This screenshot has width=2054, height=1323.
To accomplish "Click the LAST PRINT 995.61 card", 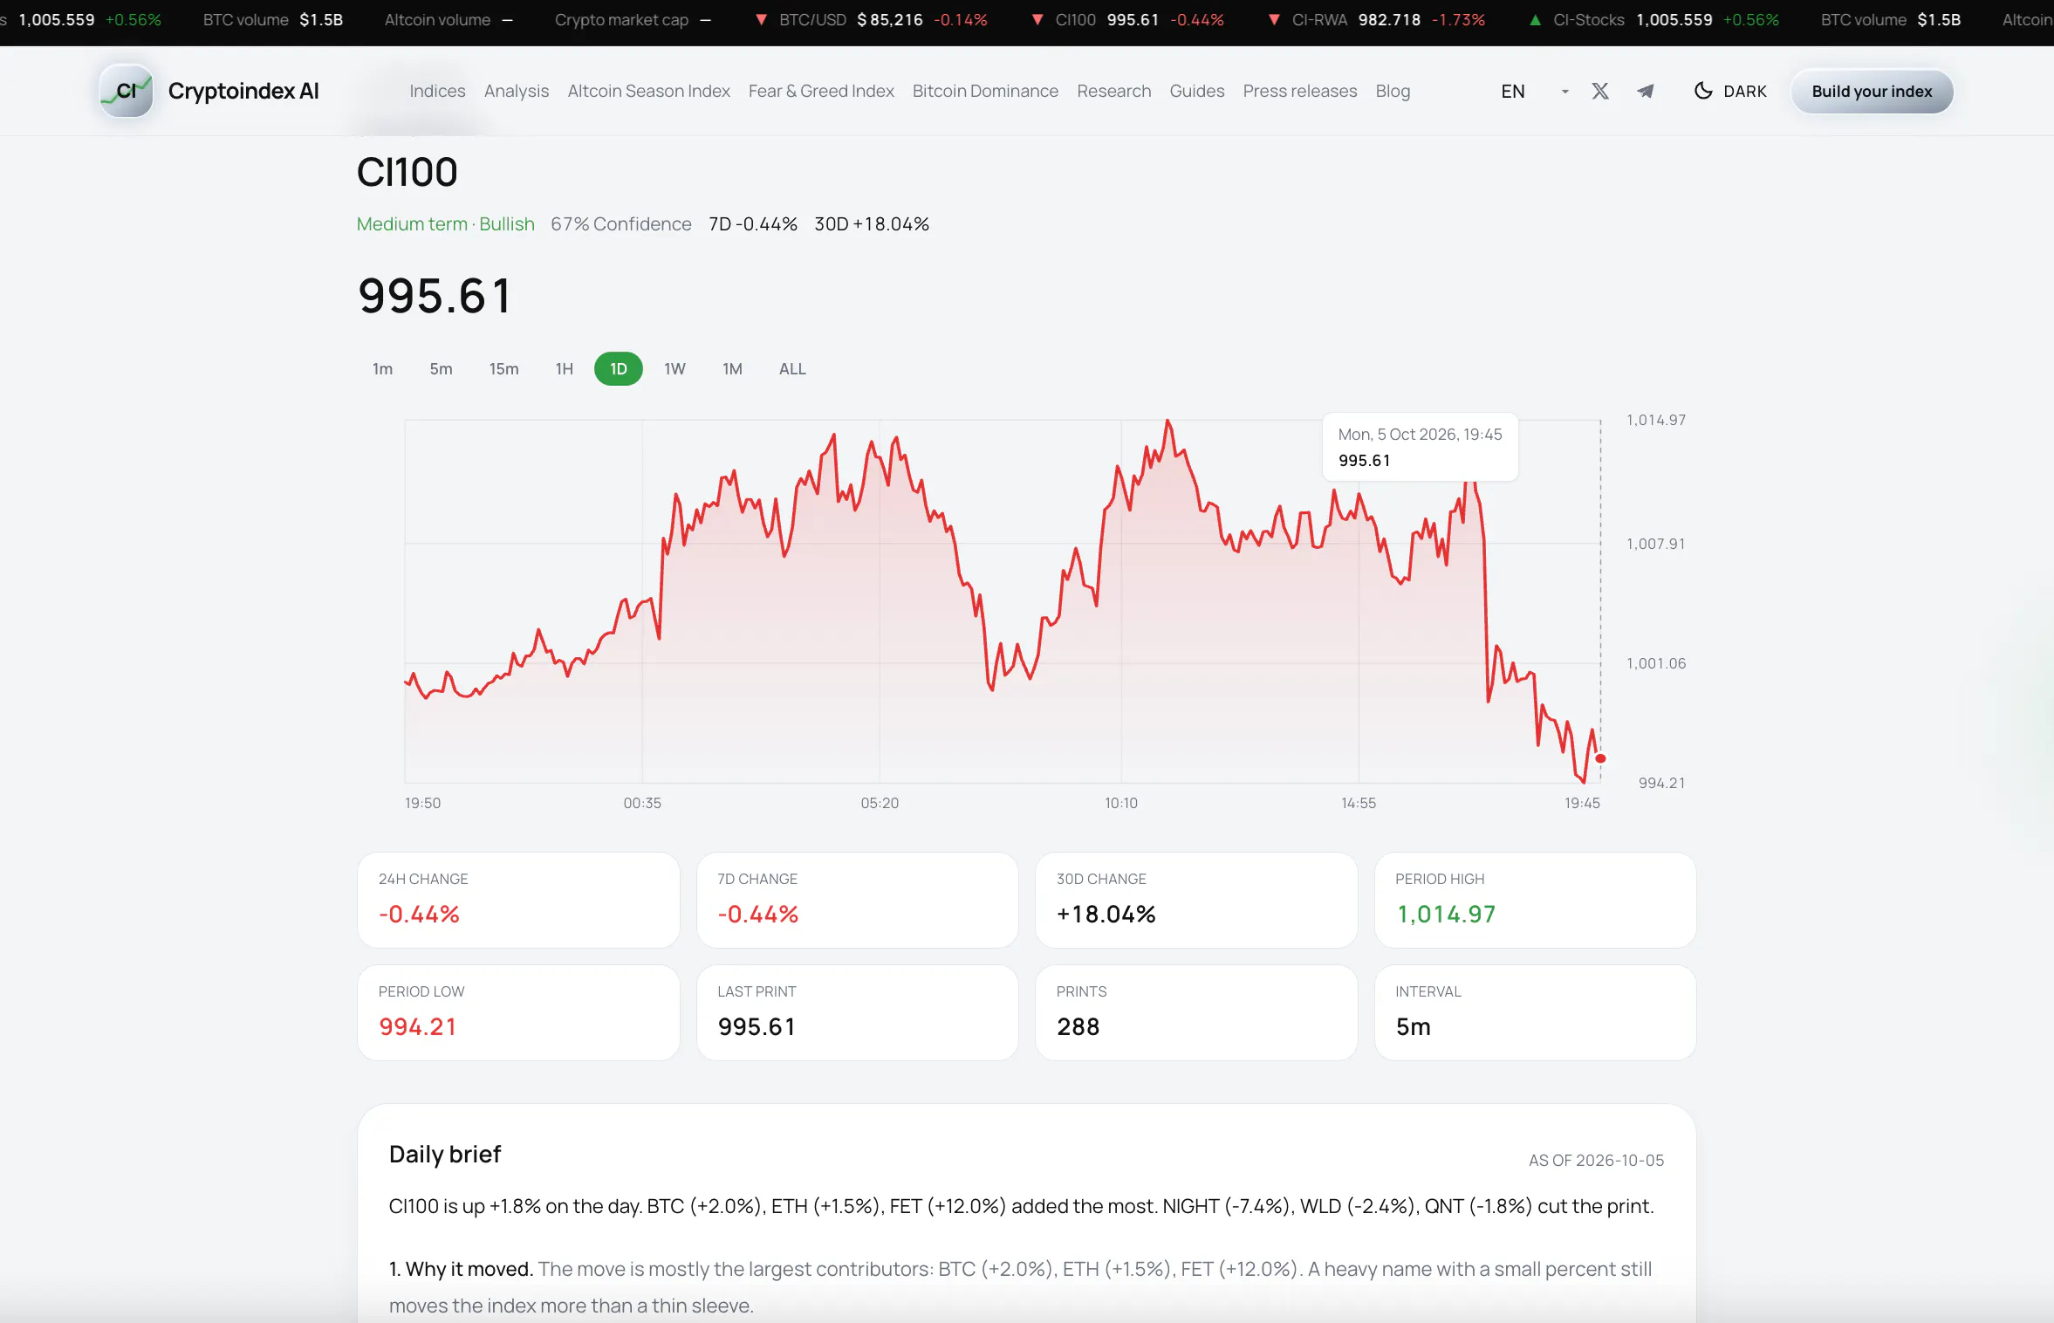I will (857, 1012).
